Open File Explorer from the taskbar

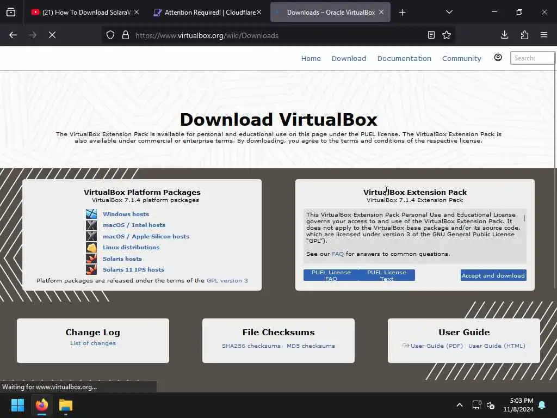[66, 405]
